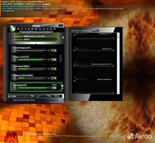Viewport: 155px width, 143px height.
Task: Toggle the profile lock padlock icon
Action: coord(9,96)
